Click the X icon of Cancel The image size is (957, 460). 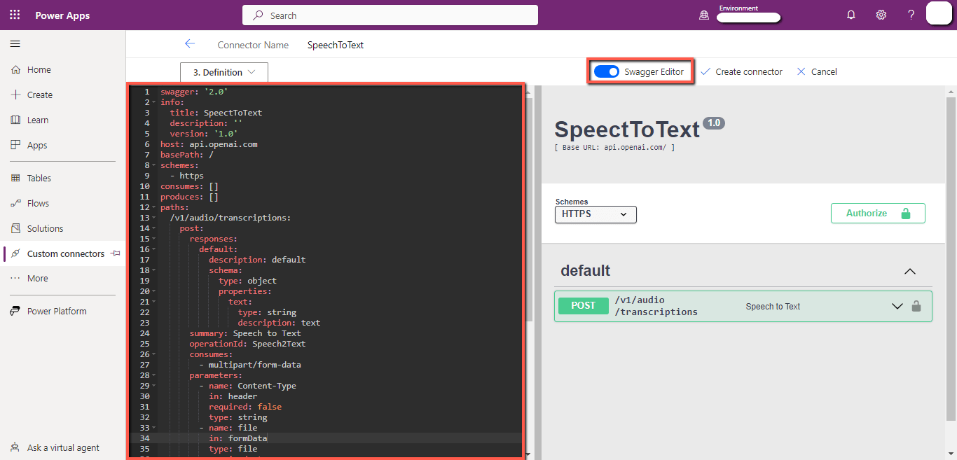[x=801, y=71]
